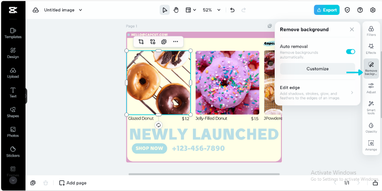The width and height of the screenshot is (382, 191).
Task: Select the $1.5 price text
Action: tap(255, 119)
